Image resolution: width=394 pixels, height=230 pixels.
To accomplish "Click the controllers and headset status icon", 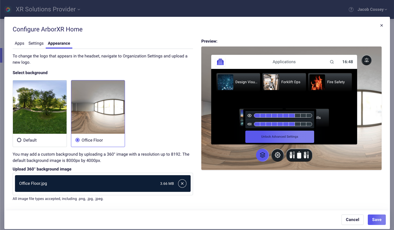I will pyautogui.click(x=299, y=155).
